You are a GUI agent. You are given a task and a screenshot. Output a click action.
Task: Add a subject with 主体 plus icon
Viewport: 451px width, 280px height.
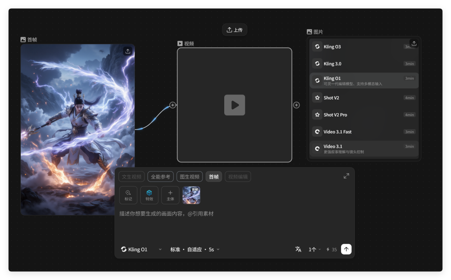(170, 195)
